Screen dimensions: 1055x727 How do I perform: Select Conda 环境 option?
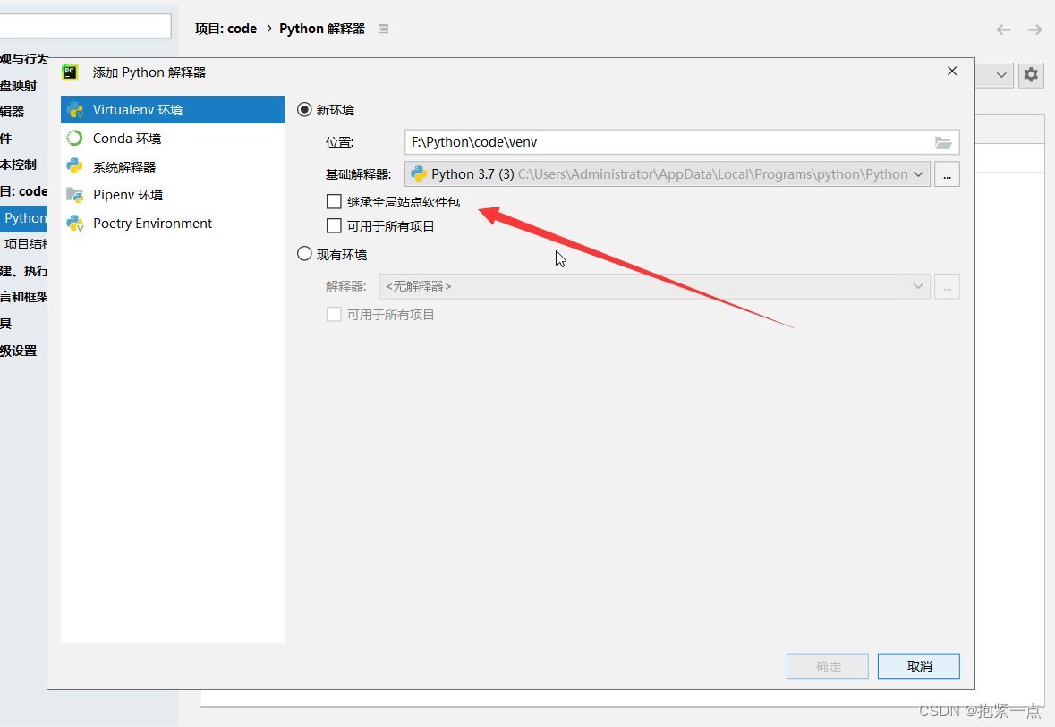(x=172, y=139)
